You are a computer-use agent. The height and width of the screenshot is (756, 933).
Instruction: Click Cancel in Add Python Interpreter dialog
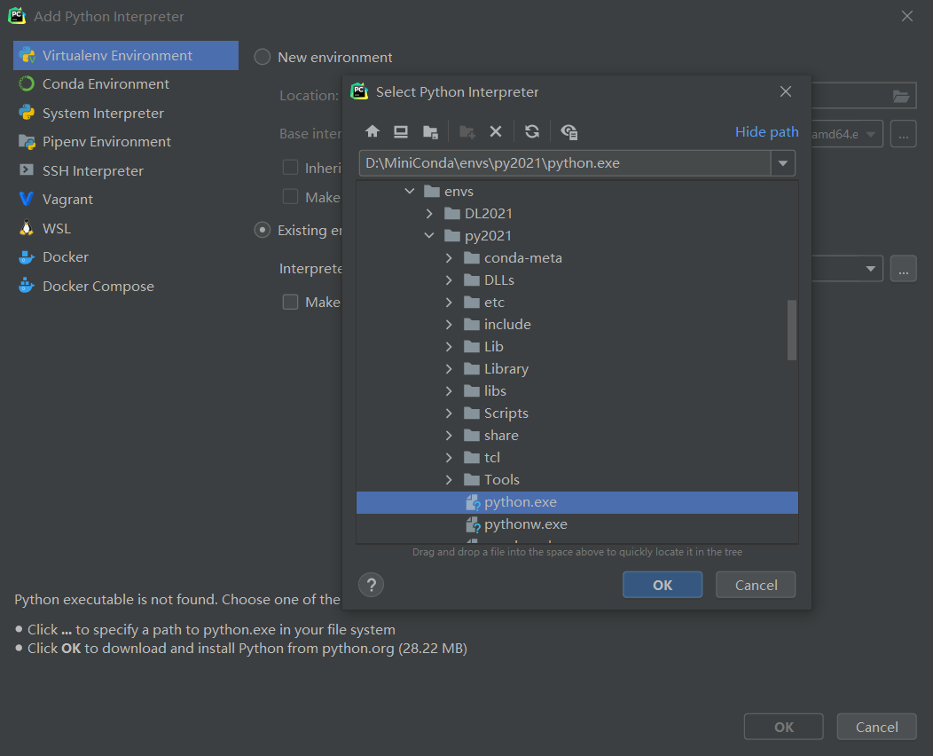[x=876, y=727]
